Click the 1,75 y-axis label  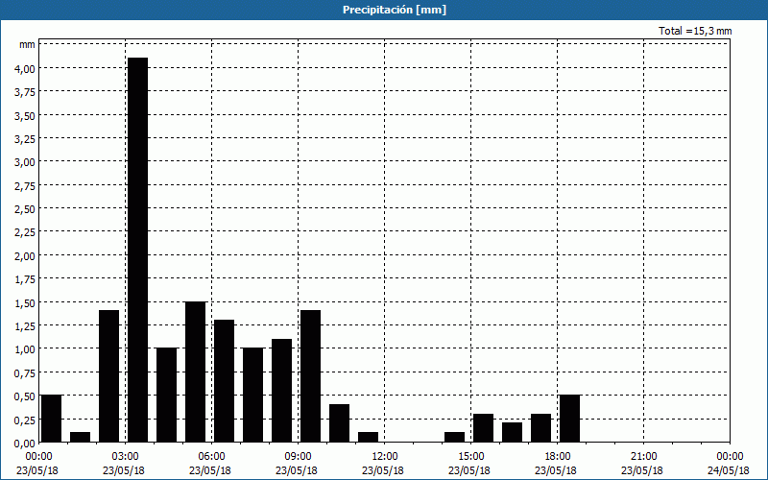pyautogui.click(x=25, y=279)
